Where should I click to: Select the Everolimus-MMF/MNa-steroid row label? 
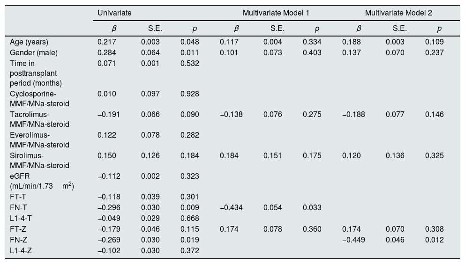pos(39,139)
